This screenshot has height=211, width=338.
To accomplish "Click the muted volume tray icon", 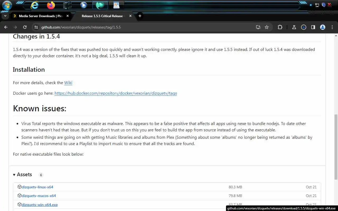I will click(x=330, y=5).
